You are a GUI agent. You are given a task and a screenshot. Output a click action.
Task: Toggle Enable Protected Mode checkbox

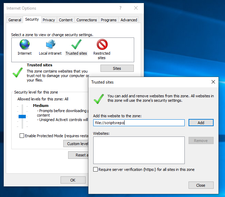pos(22,136)
